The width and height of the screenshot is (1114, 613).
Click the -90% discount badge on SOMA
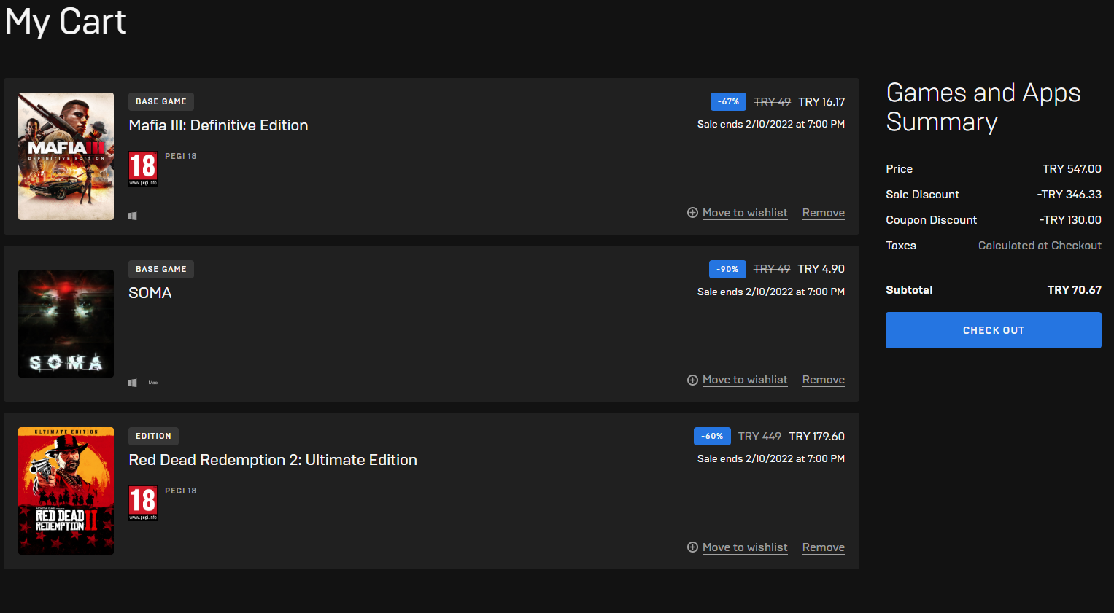click(727, 269)
